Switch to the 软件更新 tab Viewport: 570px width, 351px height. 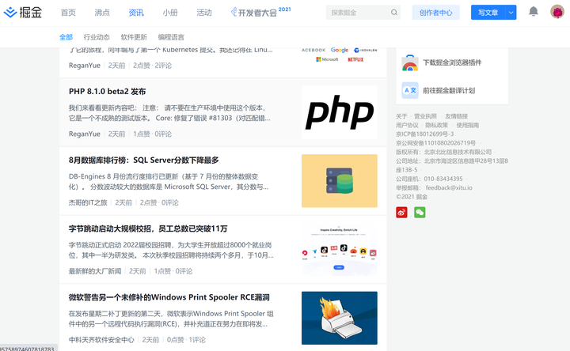pyautogui.click(x=134, y=37)
